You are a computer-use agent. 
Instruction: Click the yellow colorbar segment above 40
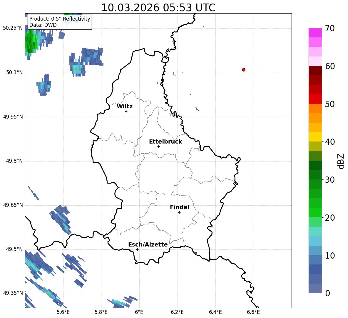pos(315,137)
